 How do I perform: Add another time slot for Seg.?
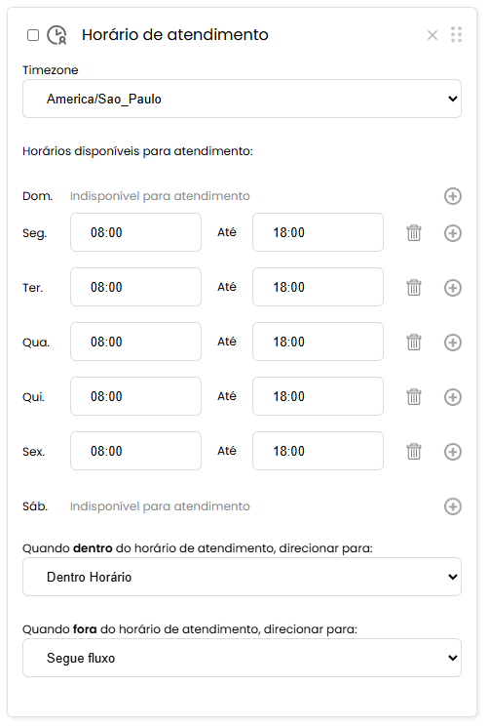[x=453, y=233]
